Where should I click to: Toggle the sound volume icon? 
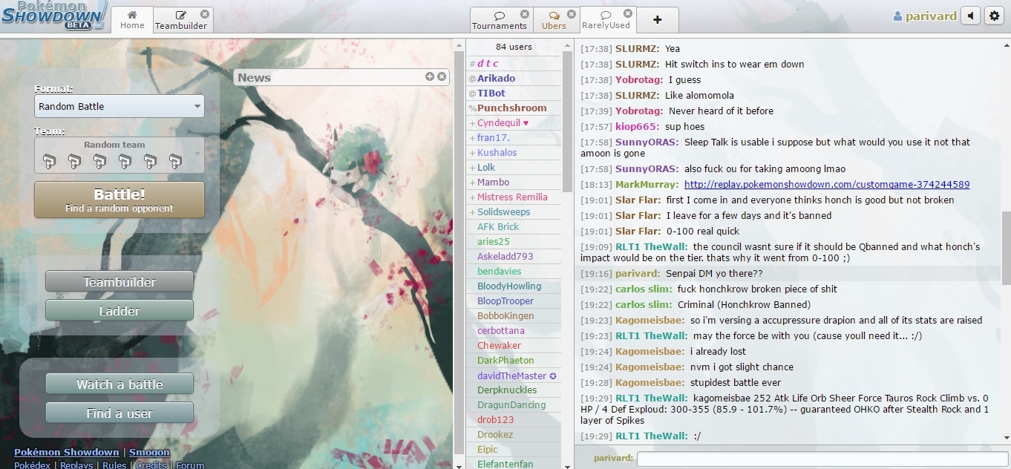click(971, 16)
